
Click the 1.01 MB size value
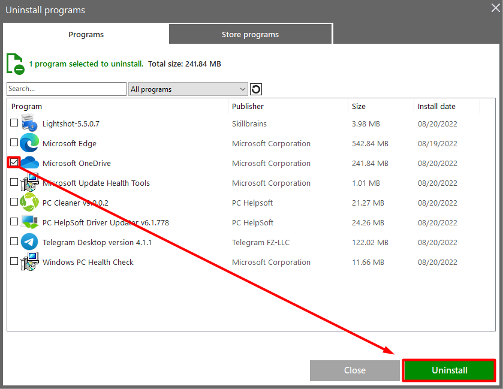[366, 183]
